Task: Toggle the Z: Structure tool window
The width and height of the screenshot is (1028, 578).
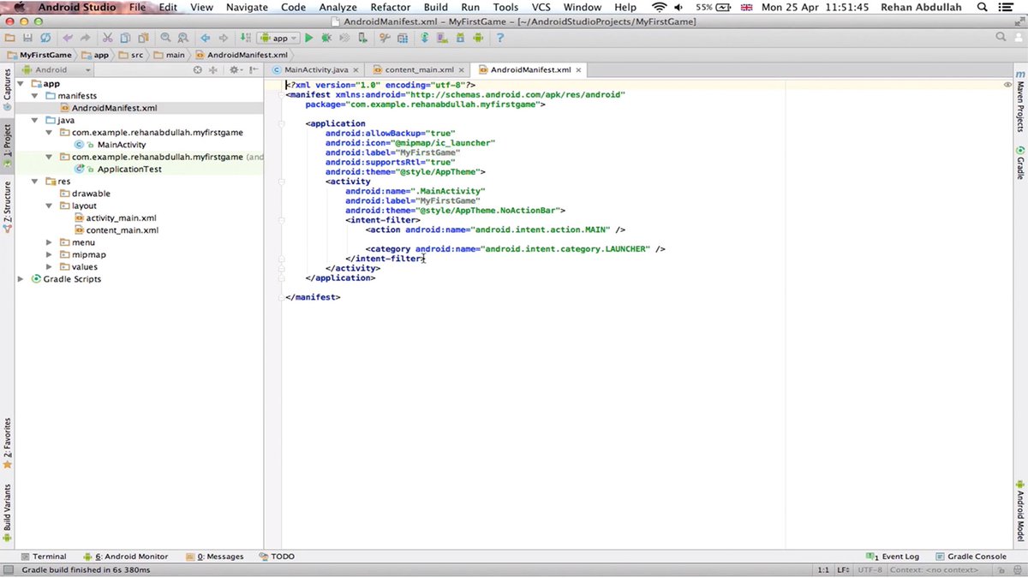Action: [x=7, y=206]
